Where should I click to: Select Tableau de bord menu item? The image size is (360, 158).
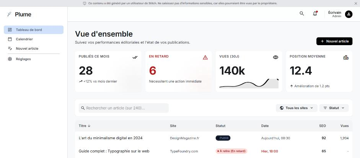click(34, 30)
